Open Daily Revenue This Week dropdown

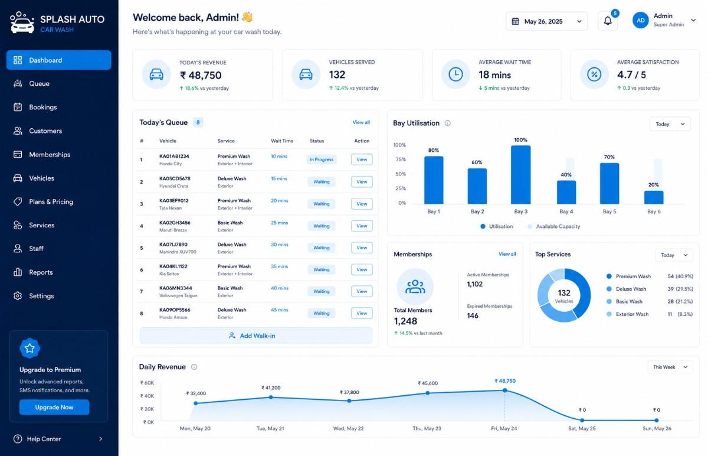point(670,367)
